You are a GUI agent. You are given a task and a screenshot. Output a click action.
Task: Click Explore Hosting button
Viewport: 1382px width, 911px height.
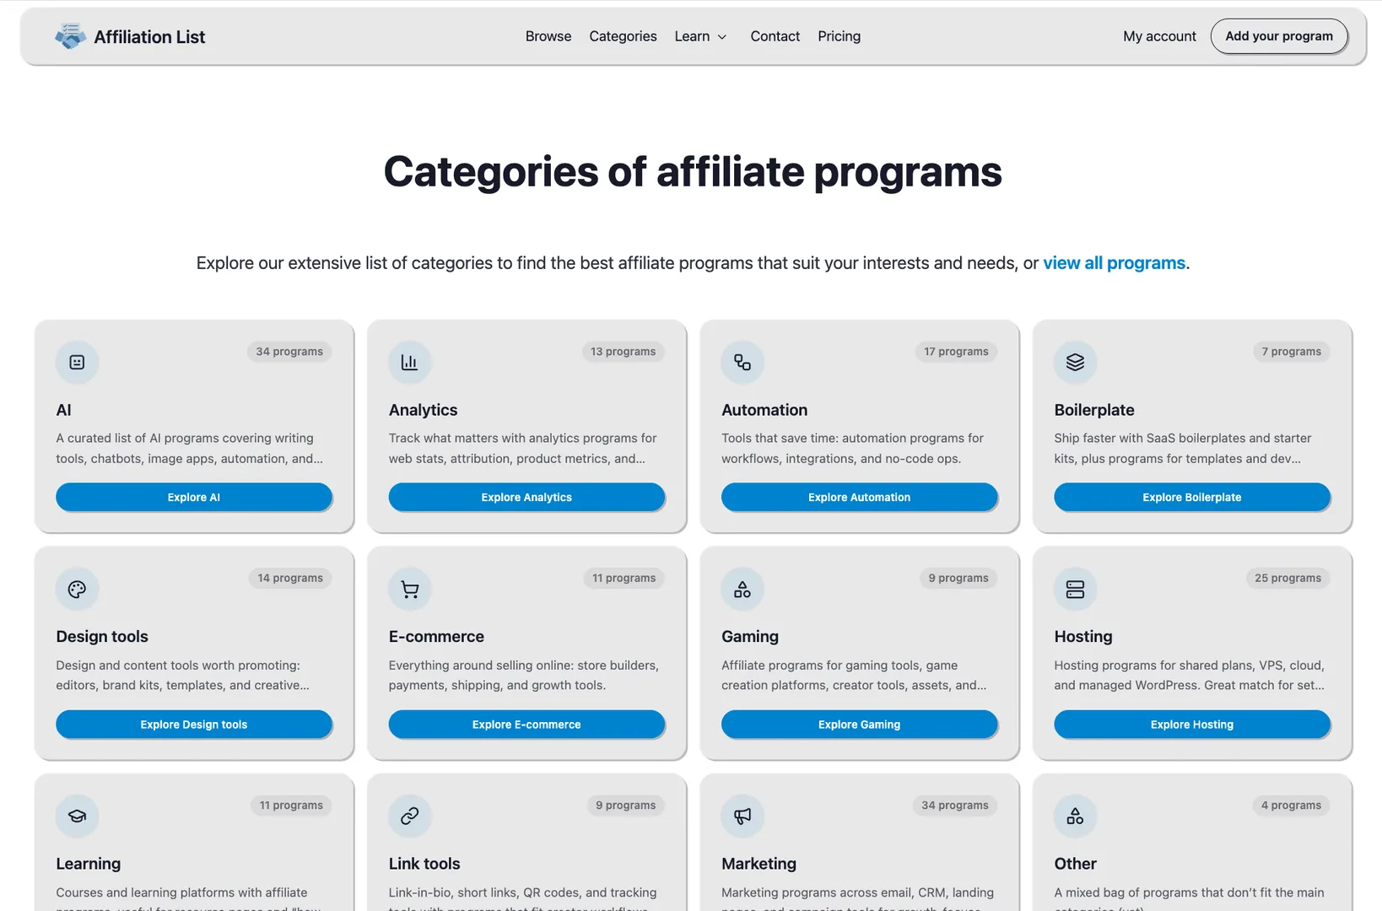tap(1191, 724)
